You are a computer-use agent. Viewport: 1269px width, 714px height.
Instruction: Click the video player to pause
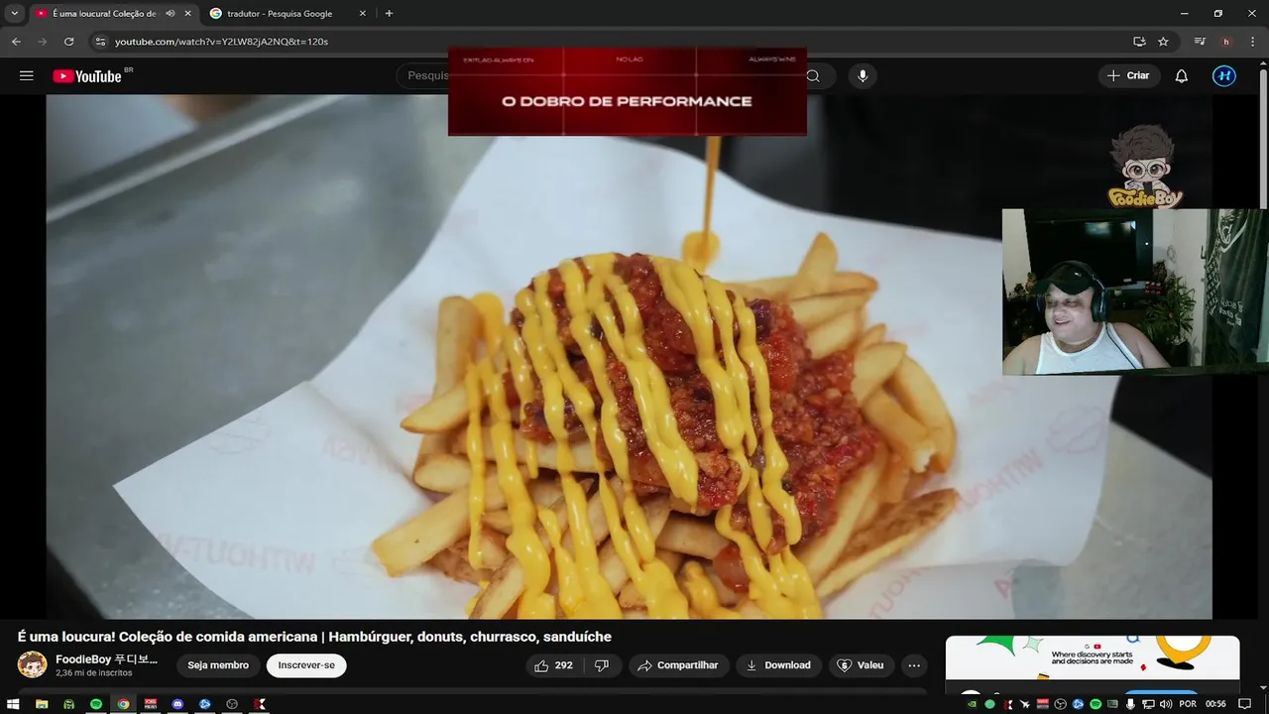coord(629,357)
